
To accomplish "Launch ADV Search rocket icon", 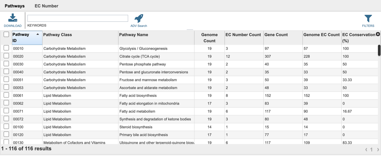I will (x=139, y=18).
